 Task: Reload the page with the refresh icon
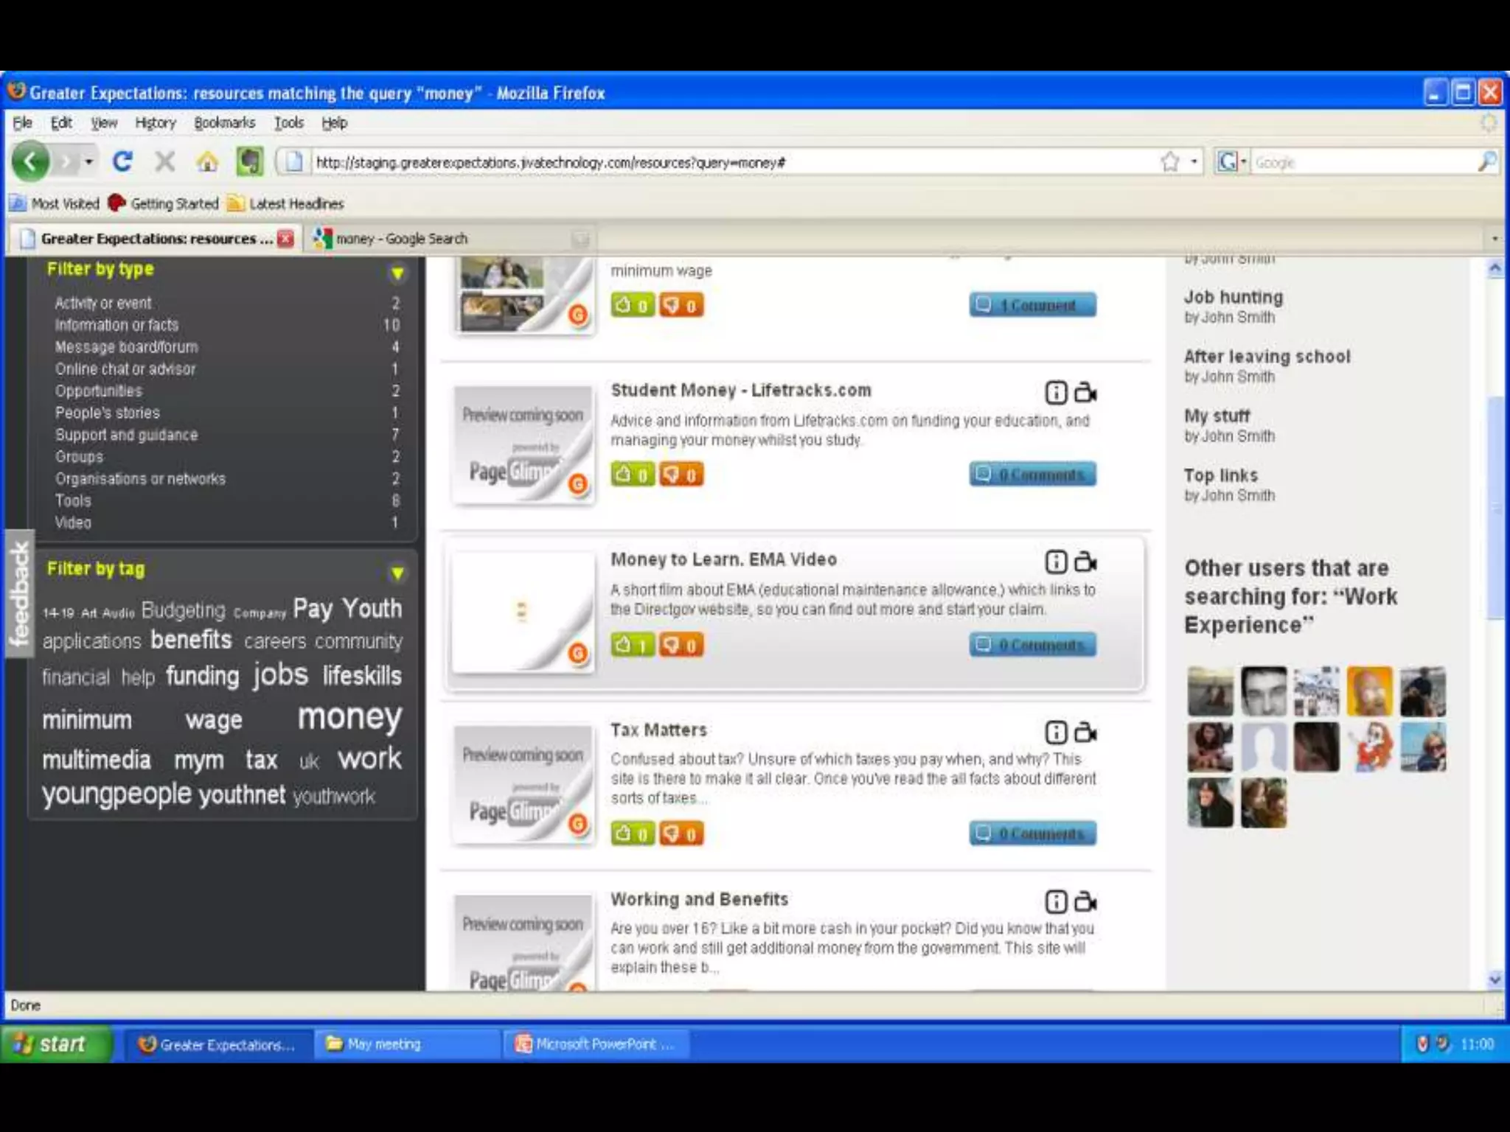click(122, 161)
